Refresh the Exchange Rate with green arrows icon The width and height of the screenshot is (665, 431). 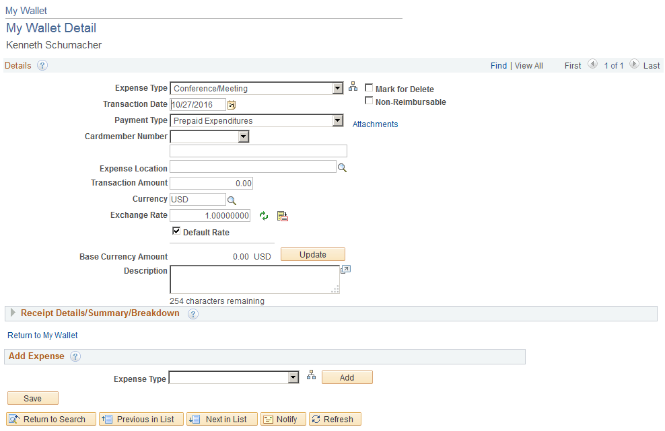coord(264,215)
